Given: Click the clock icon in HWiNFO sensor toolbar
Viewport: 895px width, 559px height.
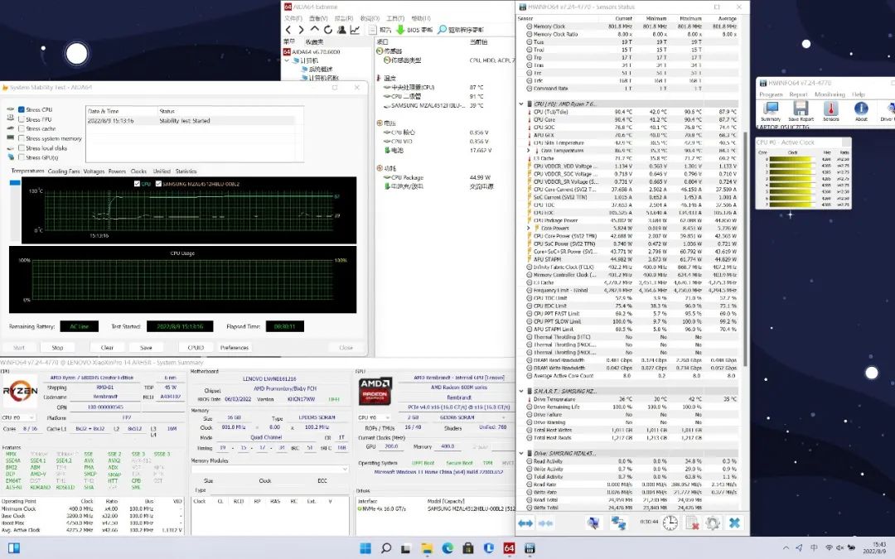Looking at the screenshot, I should pos(670,523).
